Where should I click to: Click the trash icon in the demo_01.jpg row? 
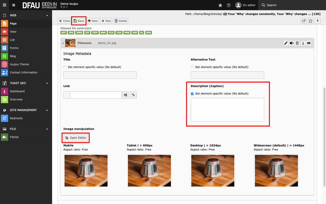[297, 43]
